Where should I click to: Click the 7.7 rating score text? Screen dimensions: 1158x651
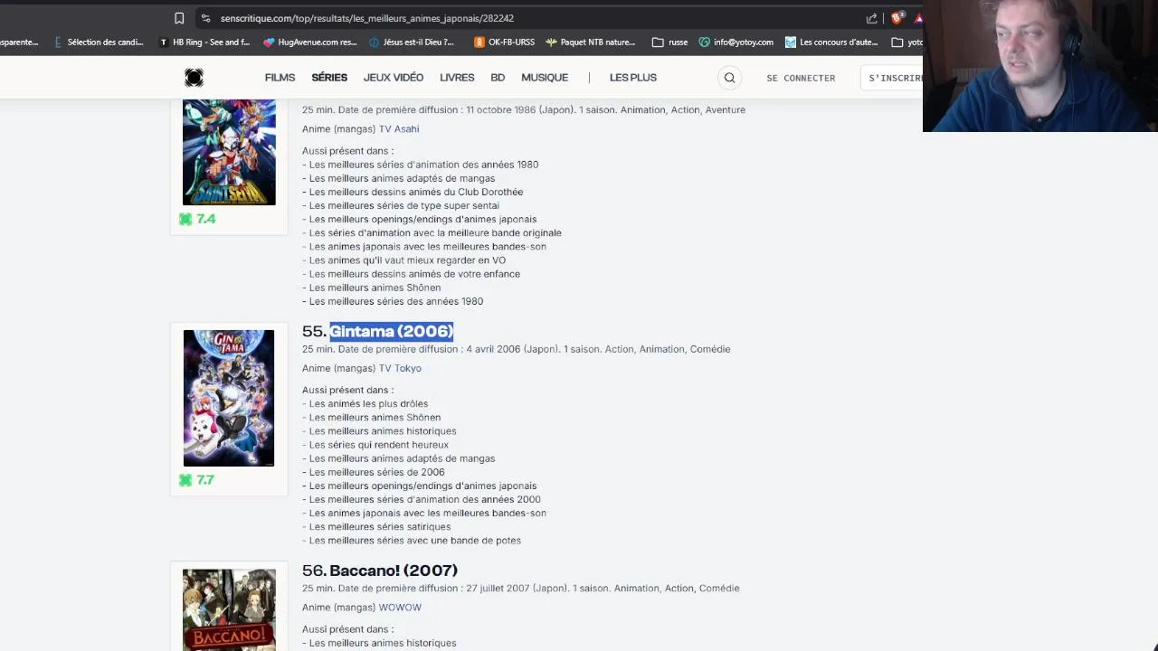[205, 480]
